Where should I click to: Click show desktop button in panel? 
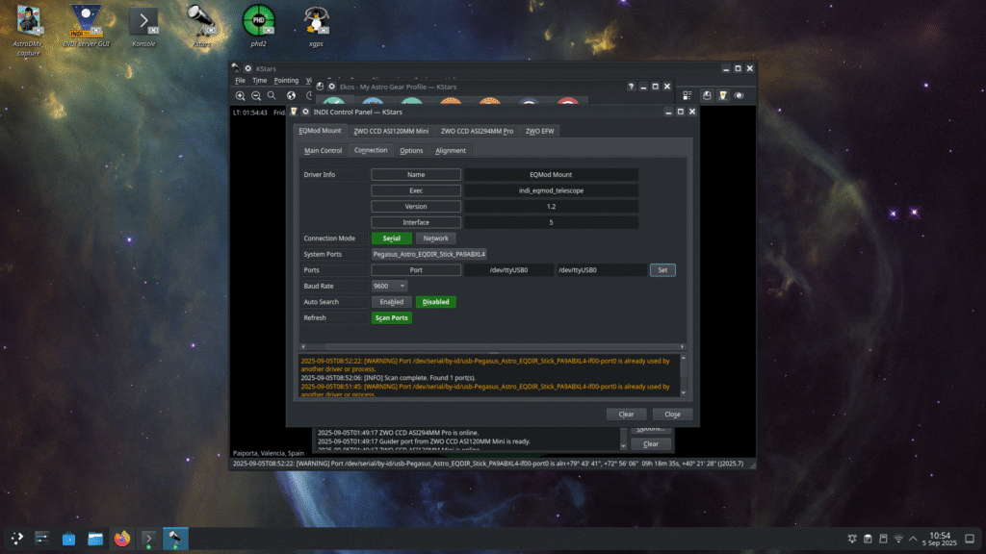tap(970, 539)
